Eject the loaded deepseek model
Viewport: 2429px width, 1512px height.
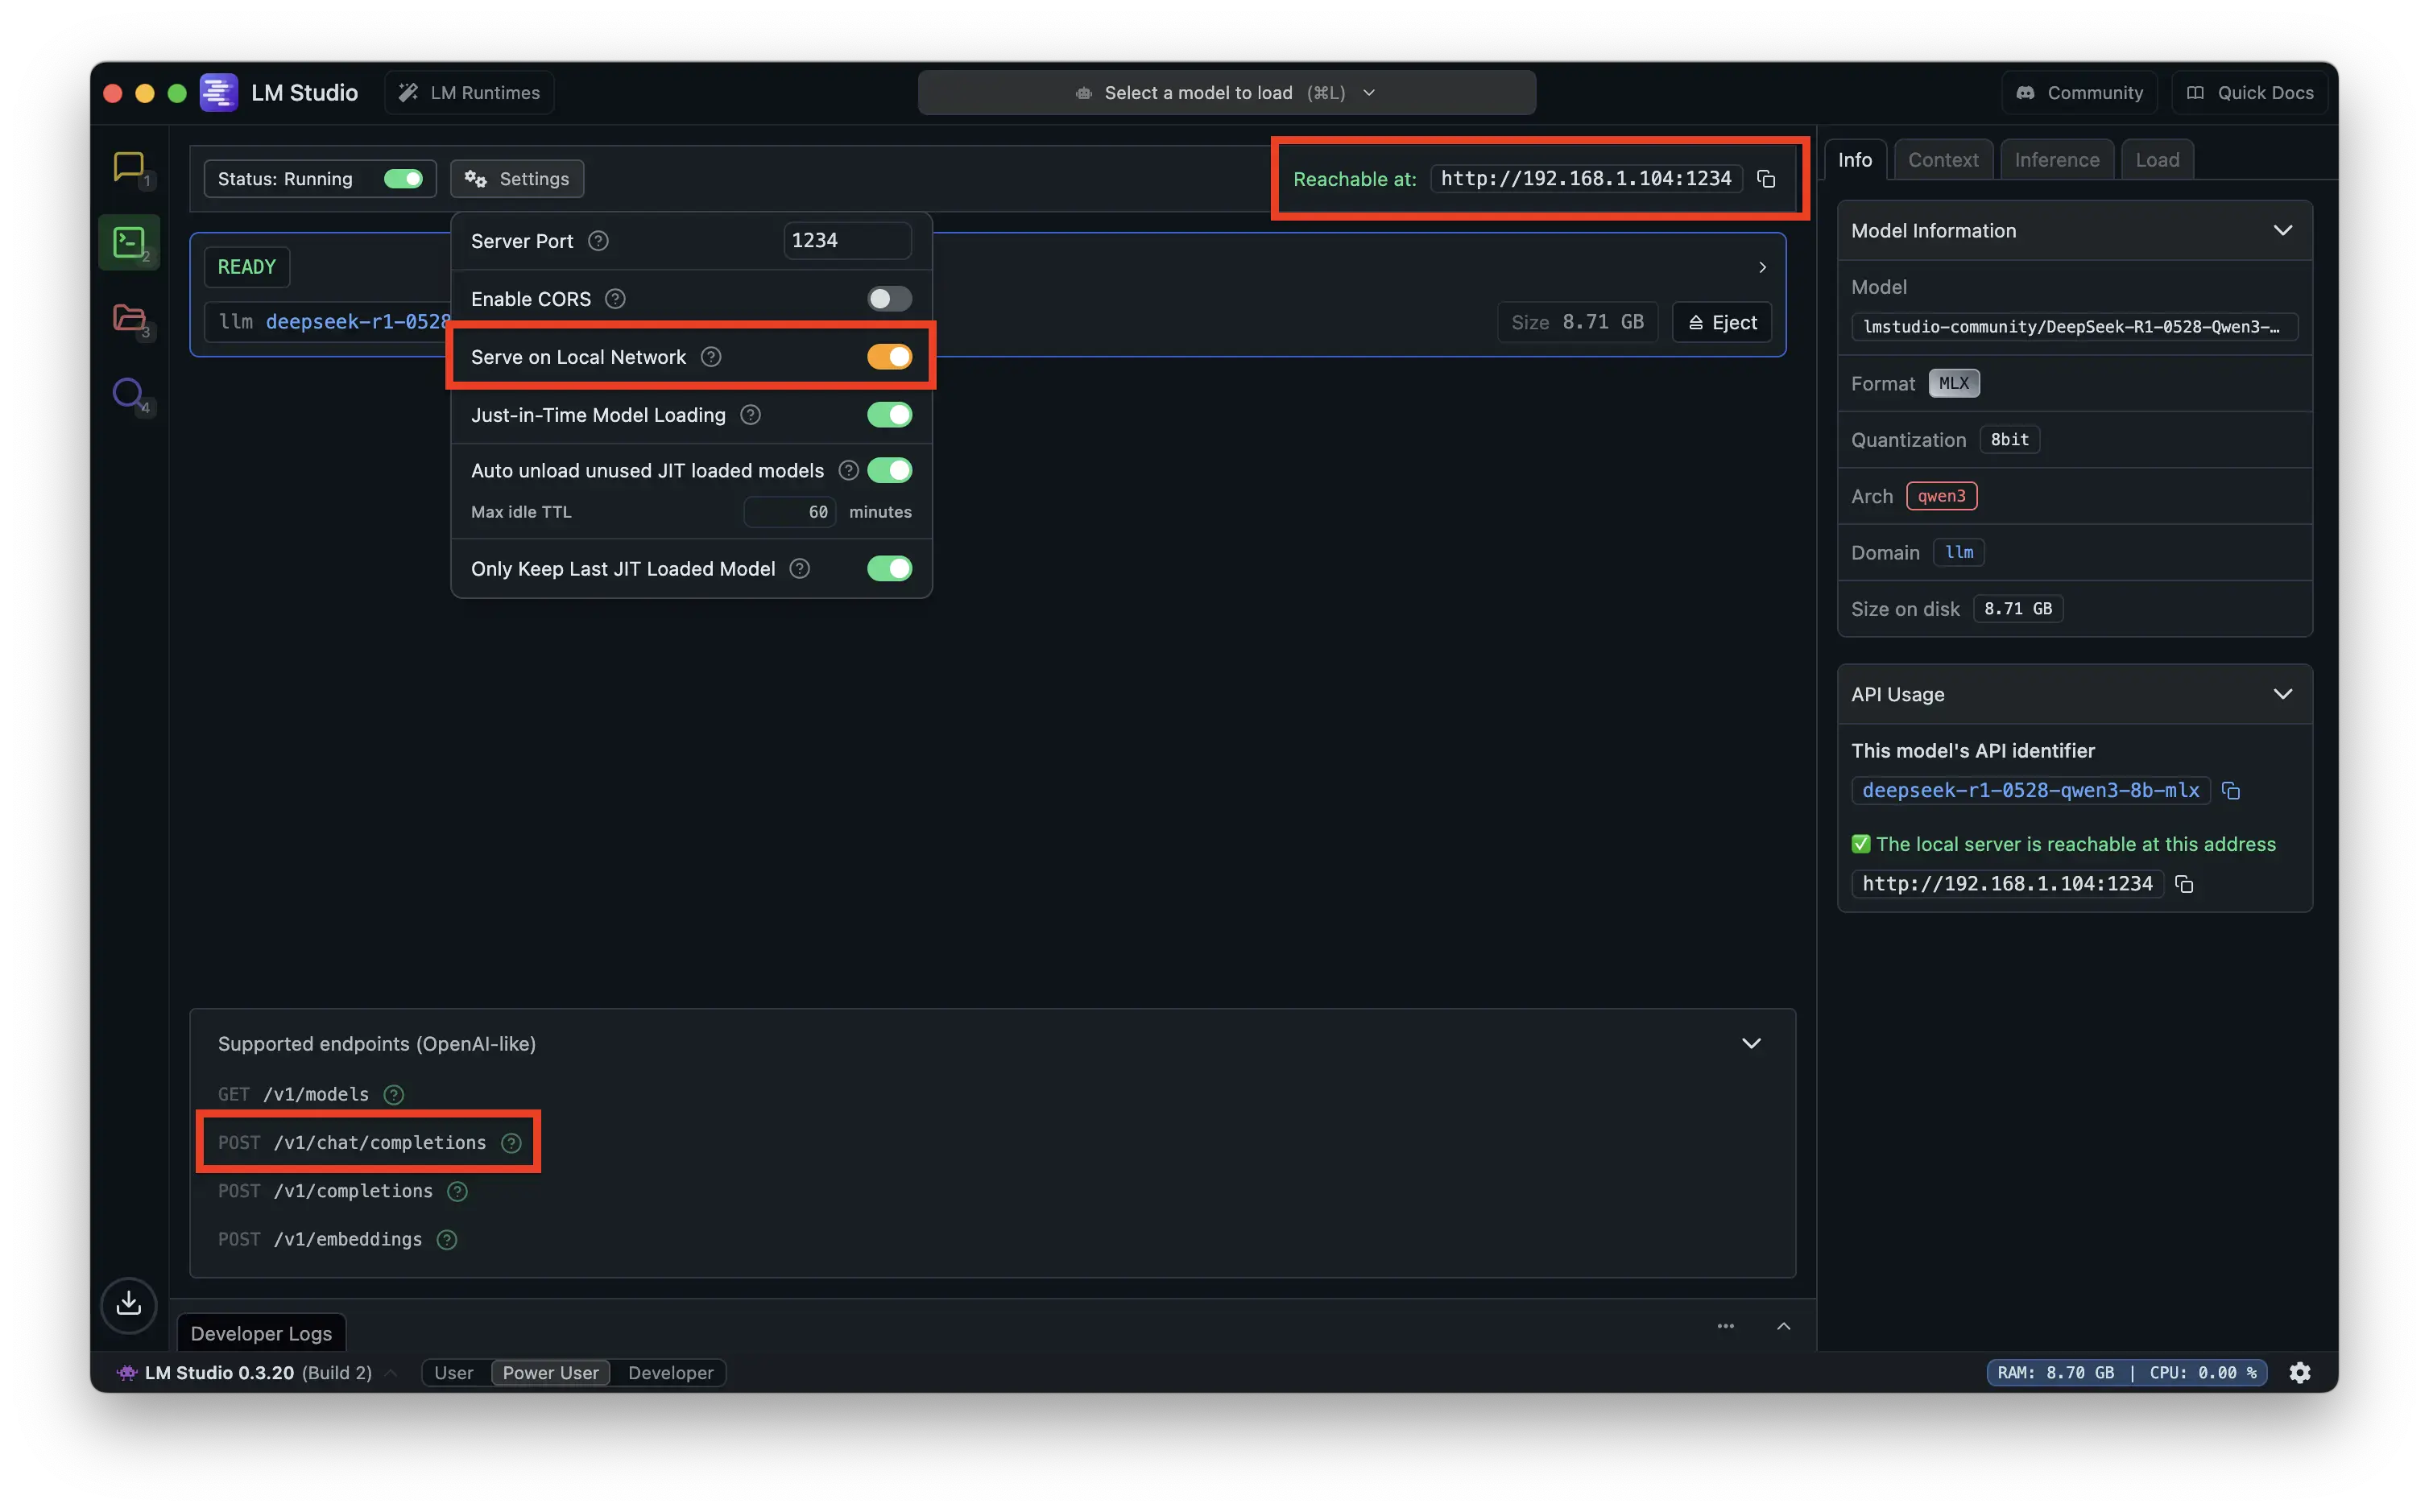coord(1721,322)
